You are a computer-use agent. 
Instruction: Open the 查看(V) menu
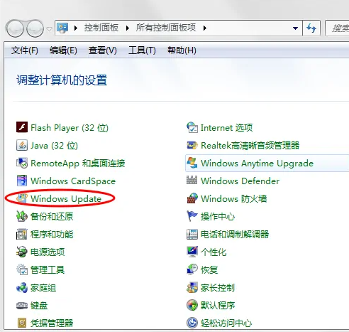103,50
